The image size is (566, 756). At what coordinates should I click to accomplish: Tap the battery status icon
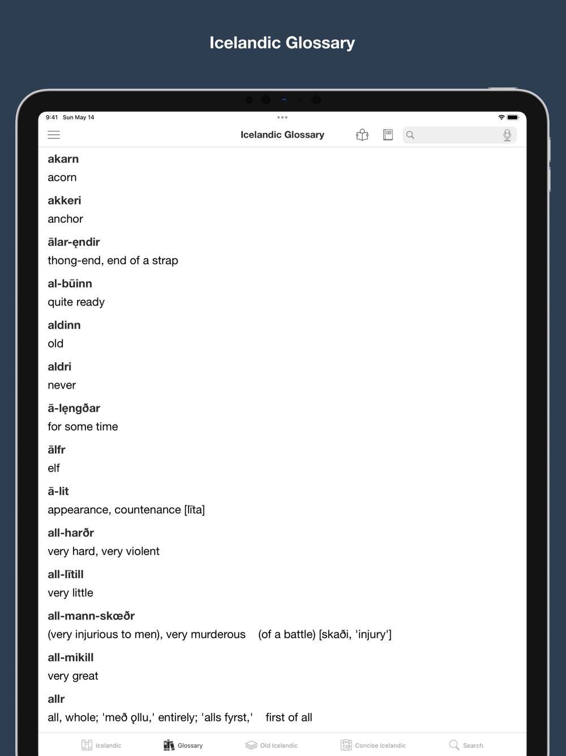(513, 117)
